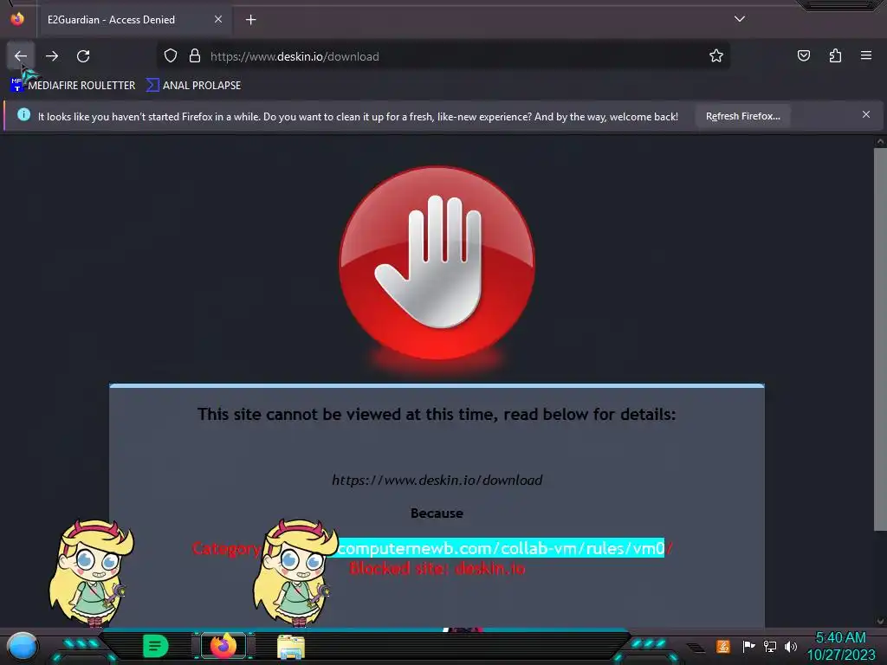This screenshot has height=665, width=887.
Task: Open Firefox application hamburger menu
Action: click(866, 55)
